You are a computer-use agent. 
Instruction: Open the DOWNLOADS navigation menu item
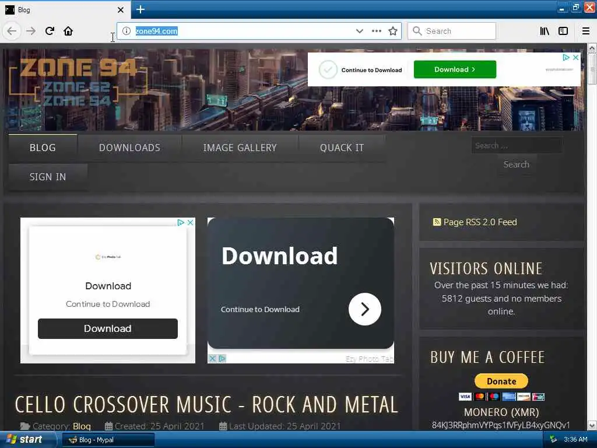tap(129, 148)
